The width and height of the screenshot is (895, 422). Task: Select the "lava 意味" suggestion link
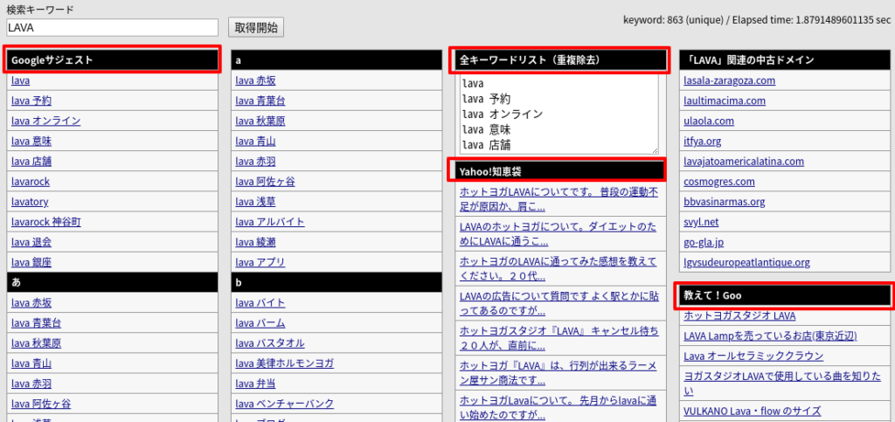tap(31, 141)
